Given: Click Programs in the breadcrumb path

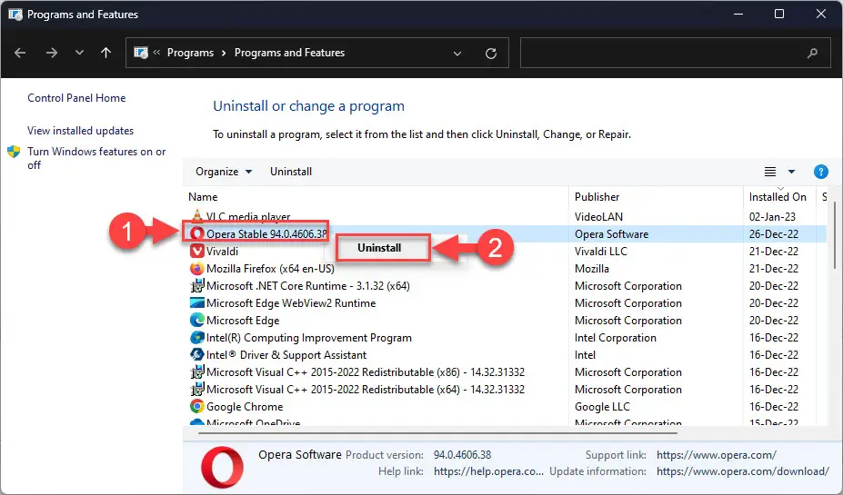Looking at the screenshot, I should coord(190,53).
